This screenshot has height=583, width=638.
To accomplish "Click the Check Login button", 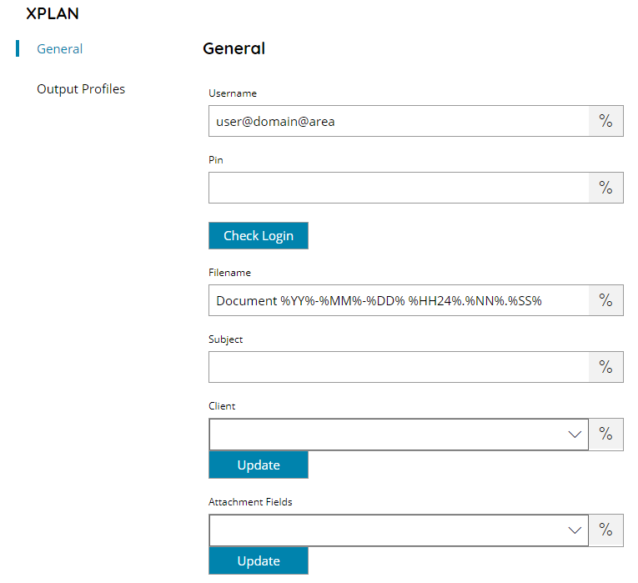I will pos(259,235).
